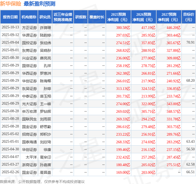The height and width of the screenshot is (184, 196).
Task: Click the institution 东莞证券
Action: point(29,50)
